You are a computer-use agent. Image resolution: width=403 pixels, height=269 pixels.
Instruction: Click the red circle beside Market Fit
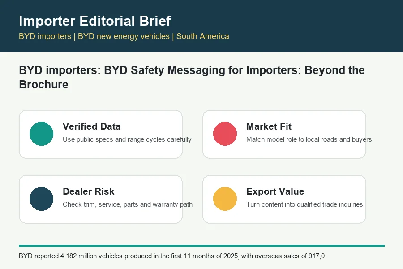(225, 134)
